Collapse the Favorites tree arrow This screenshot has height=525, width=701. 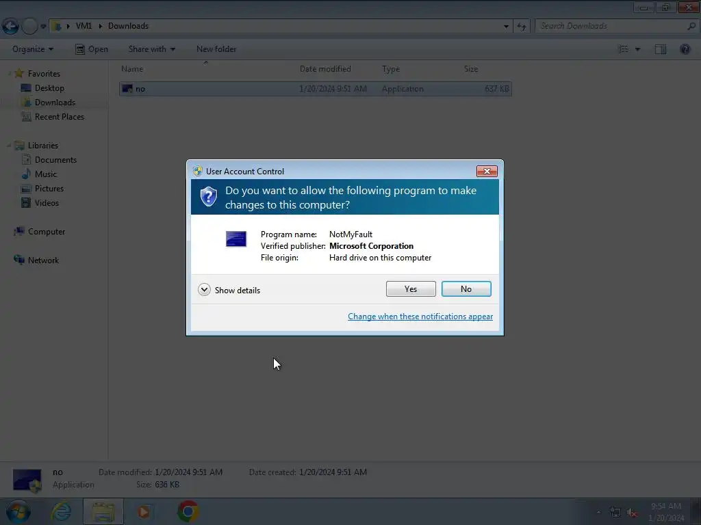pyautogui.click(x=8, y=74)
